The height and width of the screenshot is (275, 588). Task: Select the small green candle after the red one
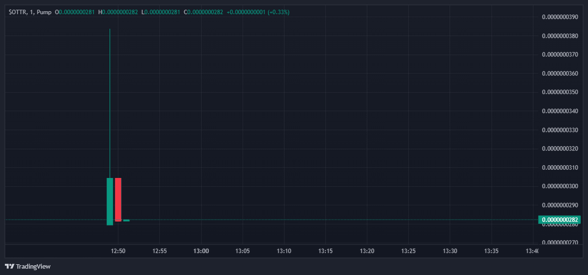click(x=126, y=221)
